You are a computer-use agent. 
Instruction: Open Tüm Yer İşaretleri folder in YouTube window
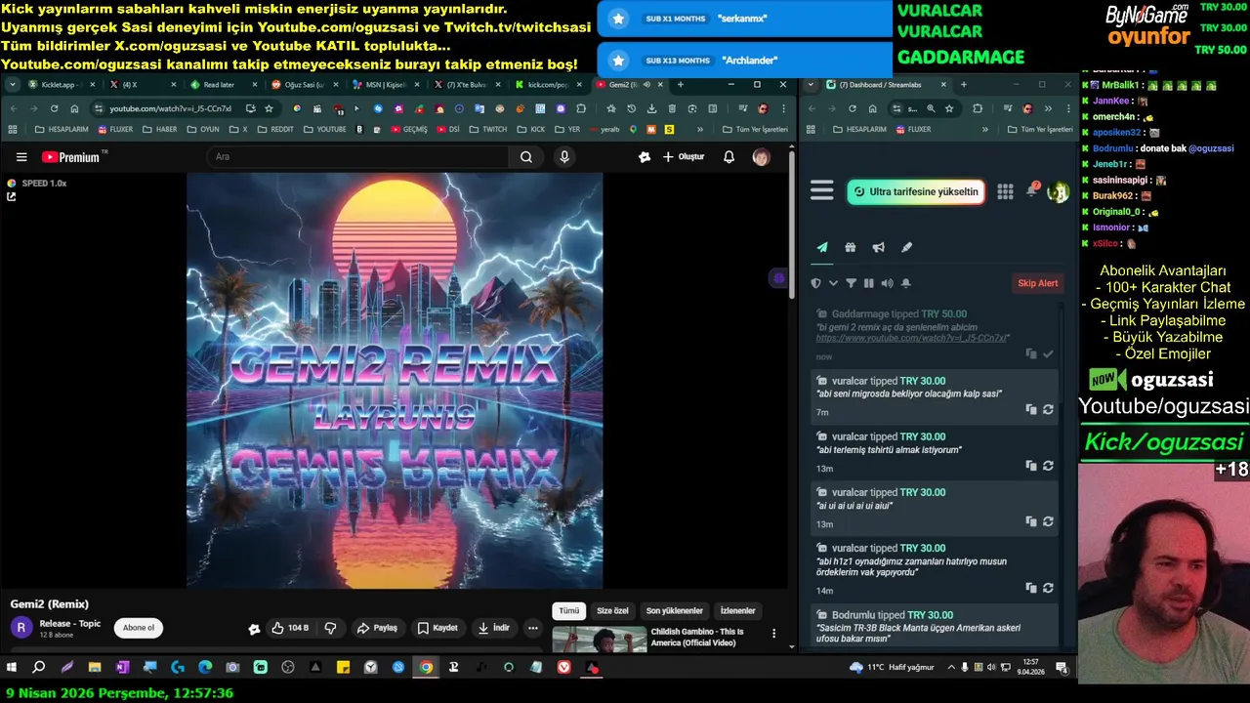[x=755, y=129]
